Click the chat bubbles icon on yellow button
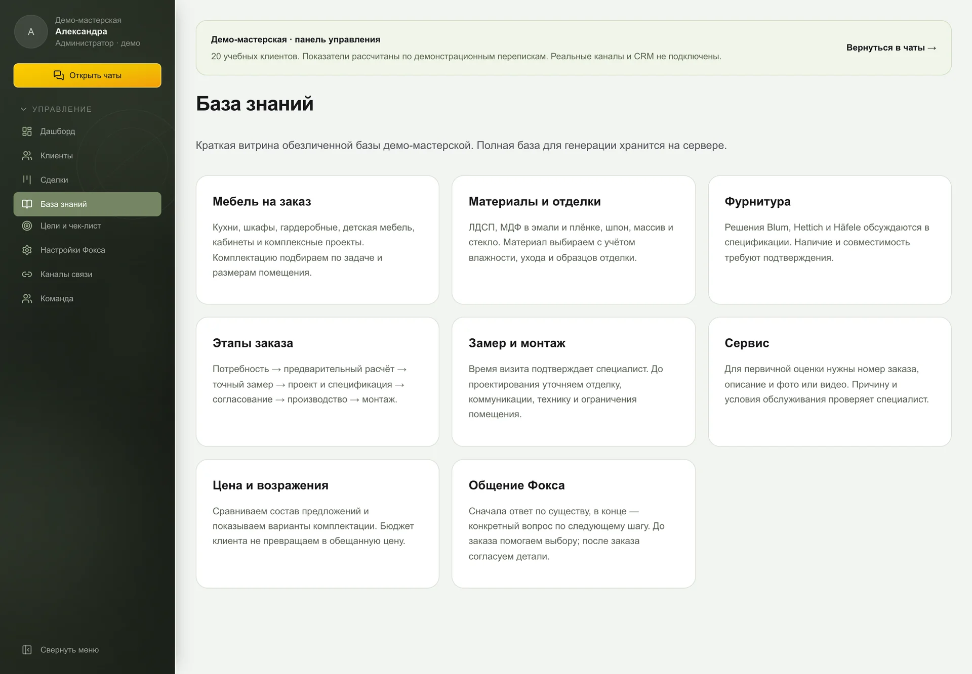The image size is (972, 674). (59, 75)
